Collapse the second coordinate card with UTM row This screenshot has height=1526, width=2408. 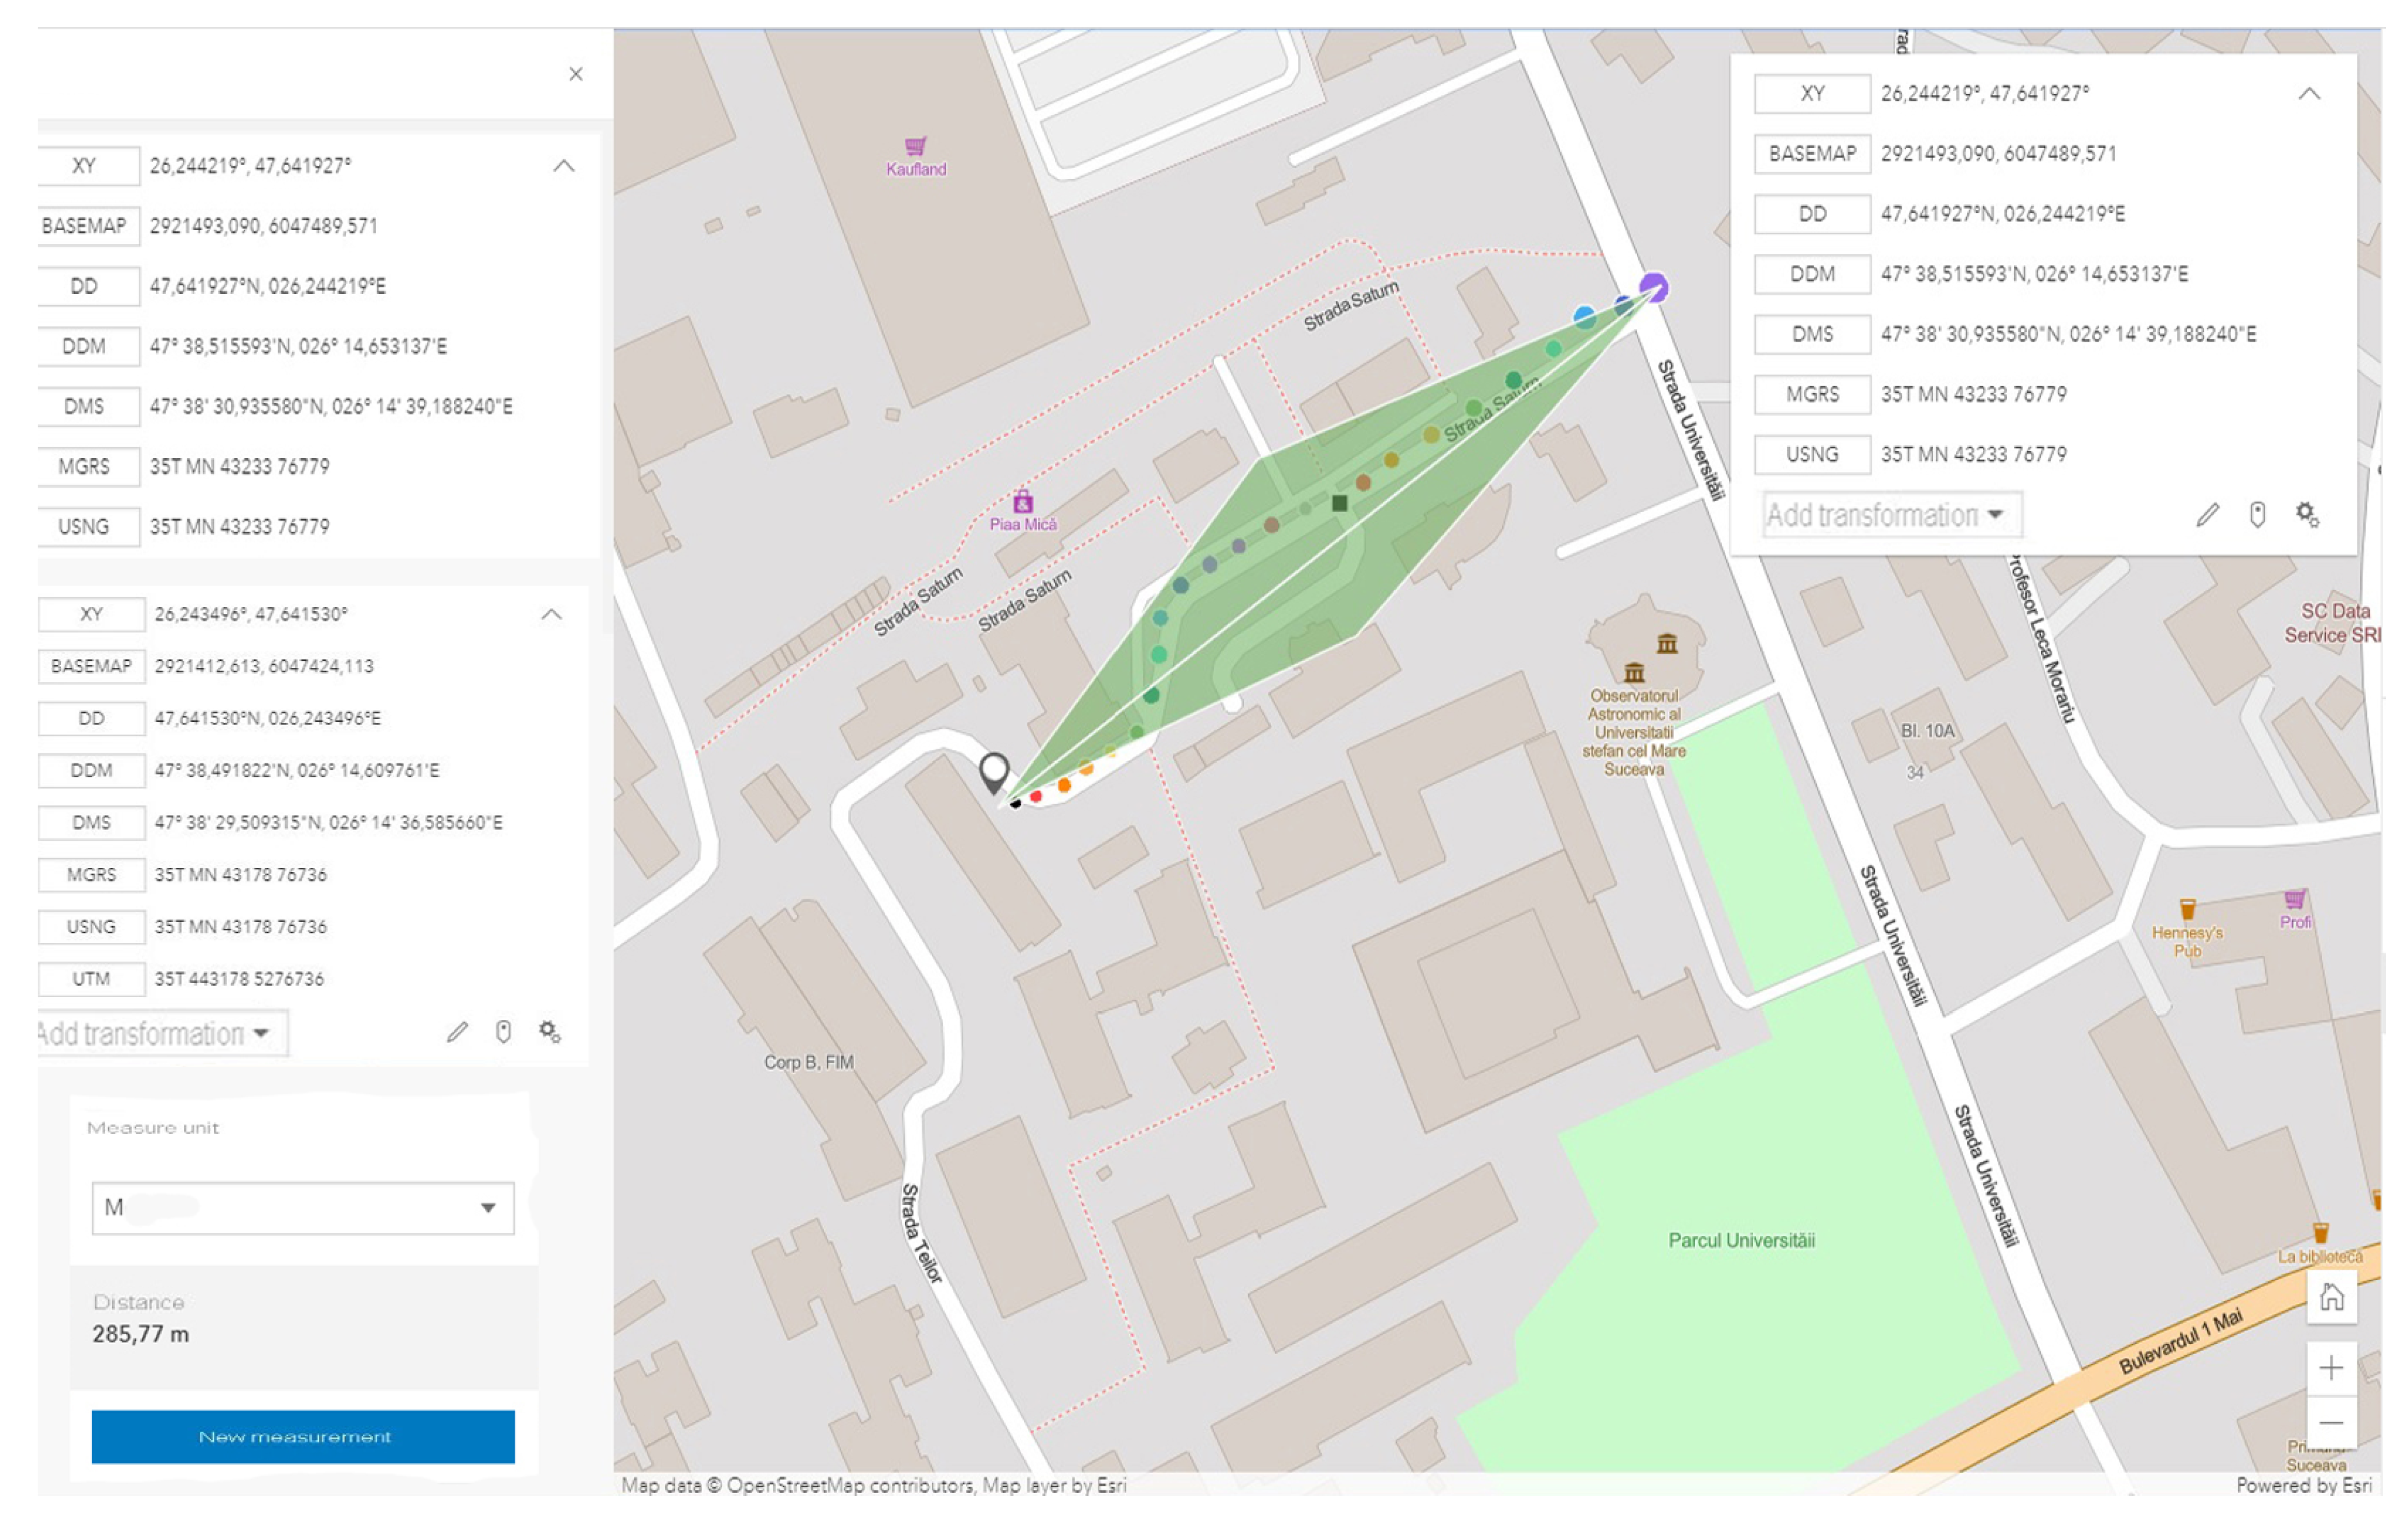pyautogui.click(x=551, y=615)
